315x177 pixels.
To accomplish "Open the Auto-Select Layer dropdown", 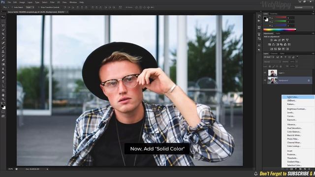I will 30,7.
